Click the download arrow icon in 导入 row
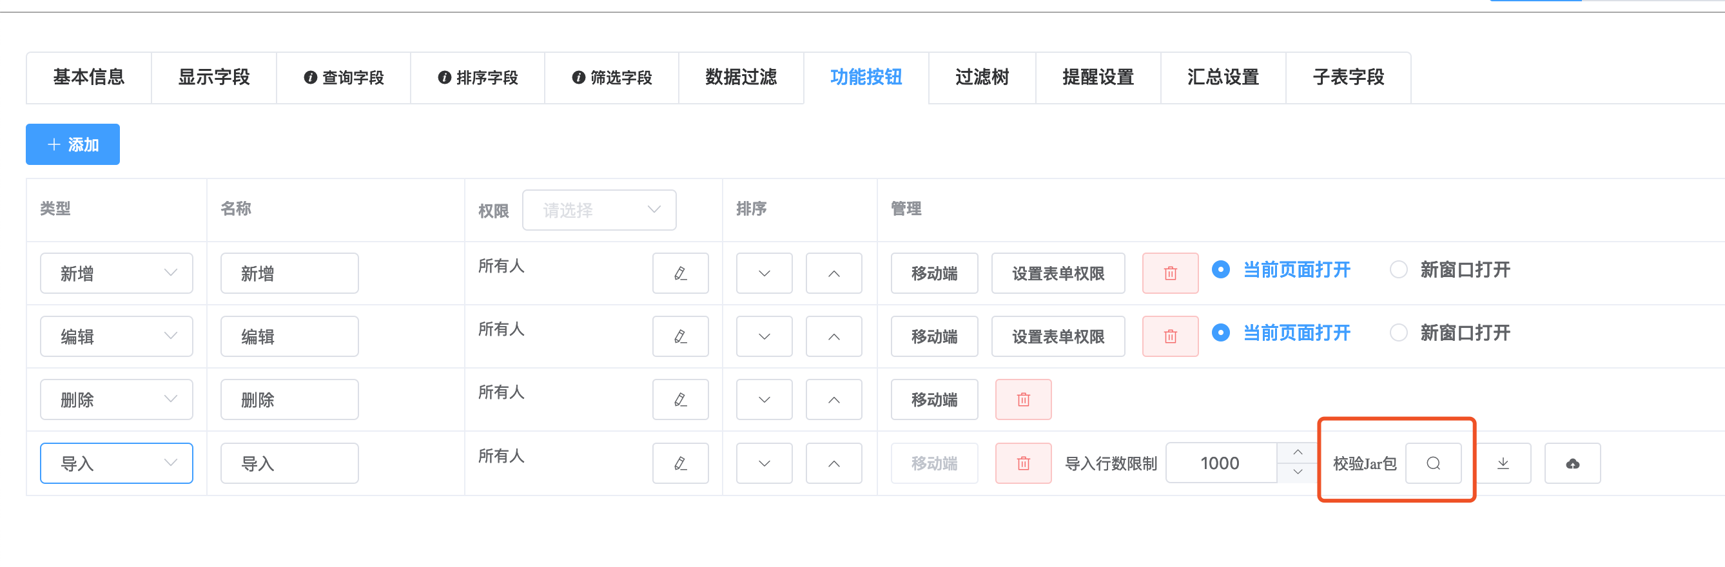 (1503, 463)
